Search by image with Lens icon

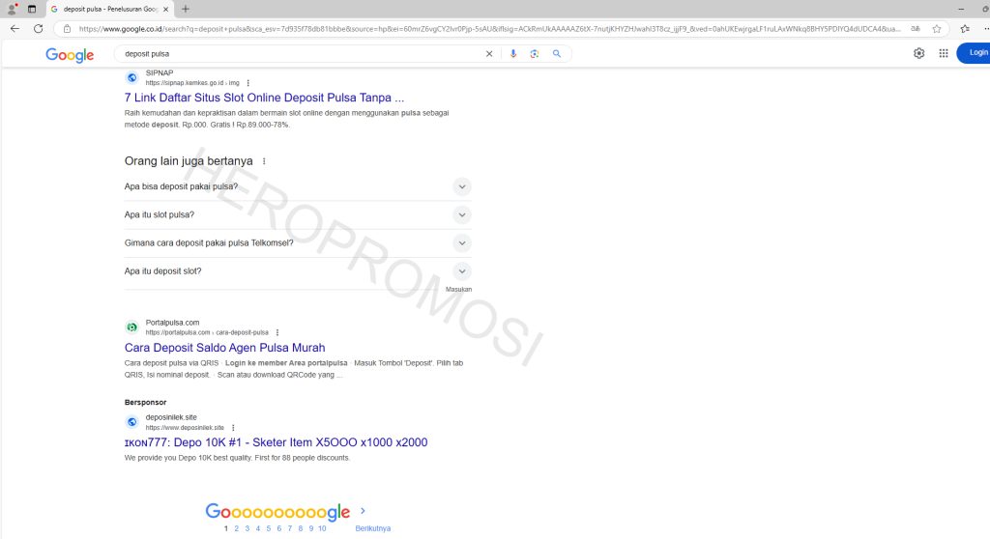click(534, 54)
